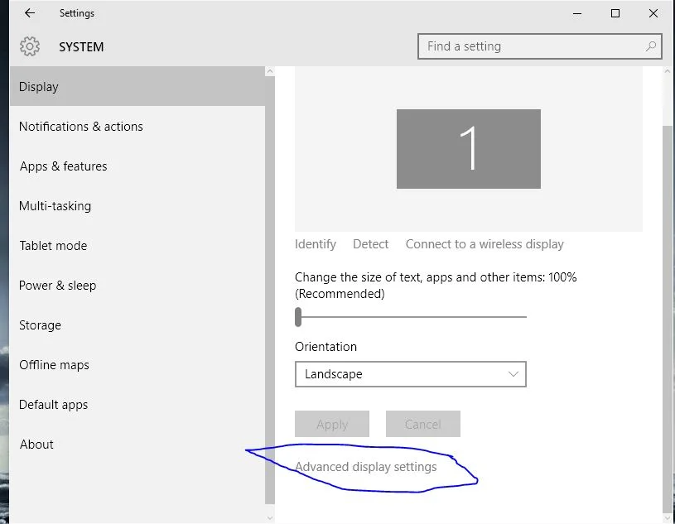
Task: Click Connect to a wireless display
Action: pyautogui.click(x=485, y=244)
